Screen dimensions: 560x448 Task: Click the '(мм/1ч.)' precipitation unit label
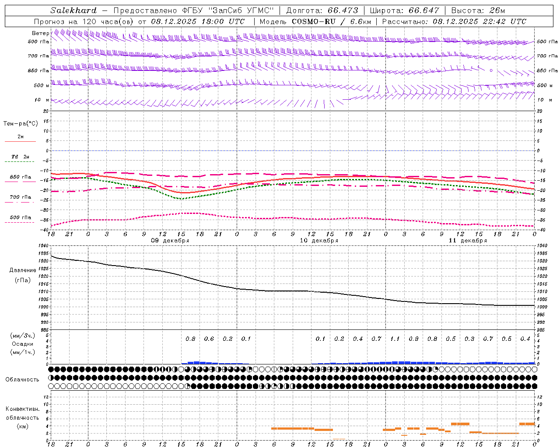[x=23, y=352]
